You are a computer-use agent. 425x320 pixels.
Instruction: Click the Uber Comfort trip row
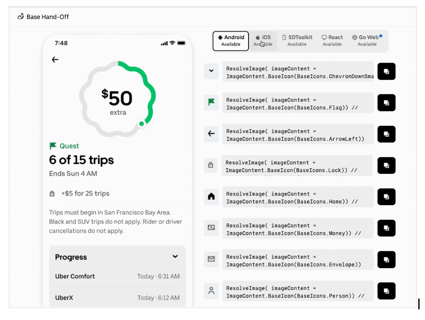tap(117, 277)
